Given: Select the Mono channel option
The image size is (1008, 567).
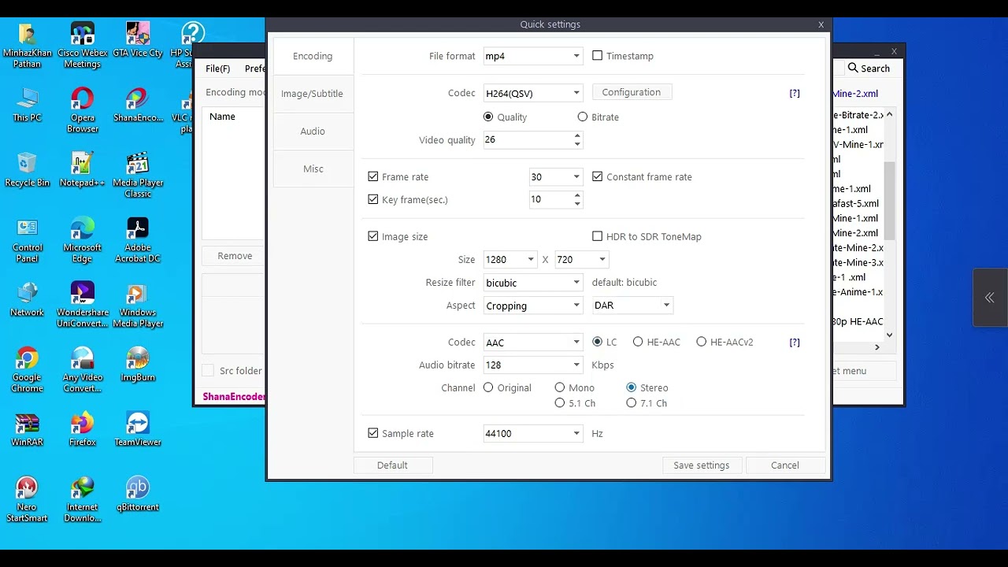Looking at the screenshot, I should coord(560,387).
